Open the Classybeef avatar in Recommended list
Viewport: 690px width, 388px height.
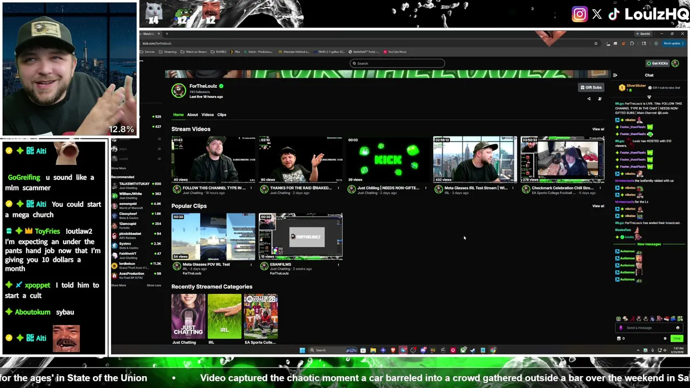[x=115, y=216]
